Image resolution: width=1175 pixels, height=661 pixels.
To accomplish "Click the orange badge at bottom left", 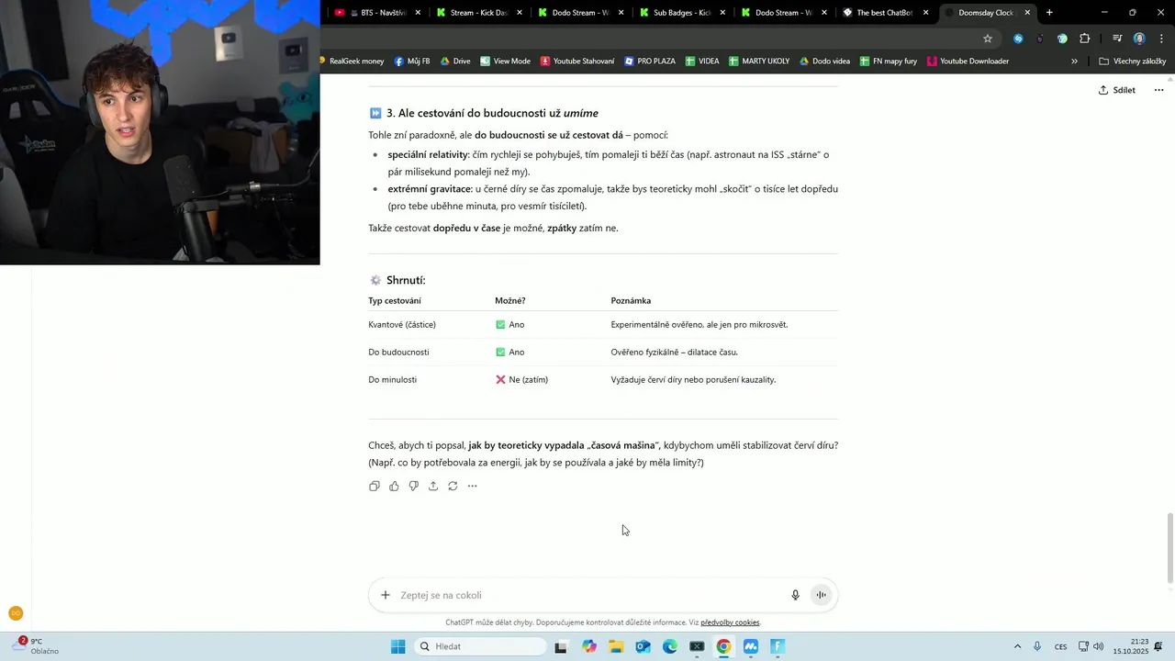I will coord(16,613).
